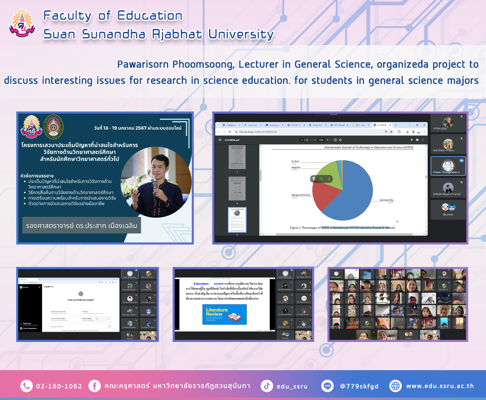Open the PDF toolbar's three-dot more options menu
The image size is (486, 400).
(x=423, y=140)
